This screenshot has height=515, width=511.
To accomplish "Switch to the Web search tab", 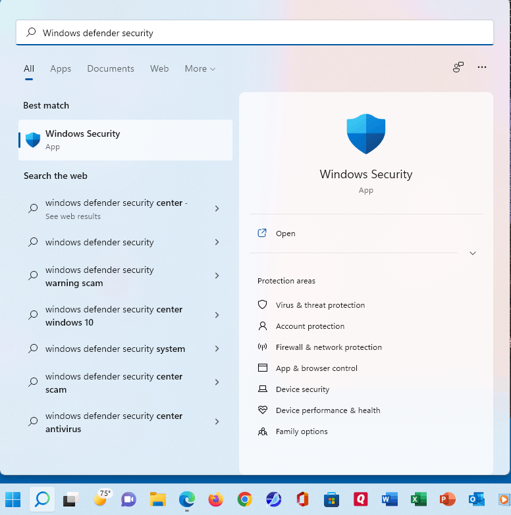I will 159,68.
